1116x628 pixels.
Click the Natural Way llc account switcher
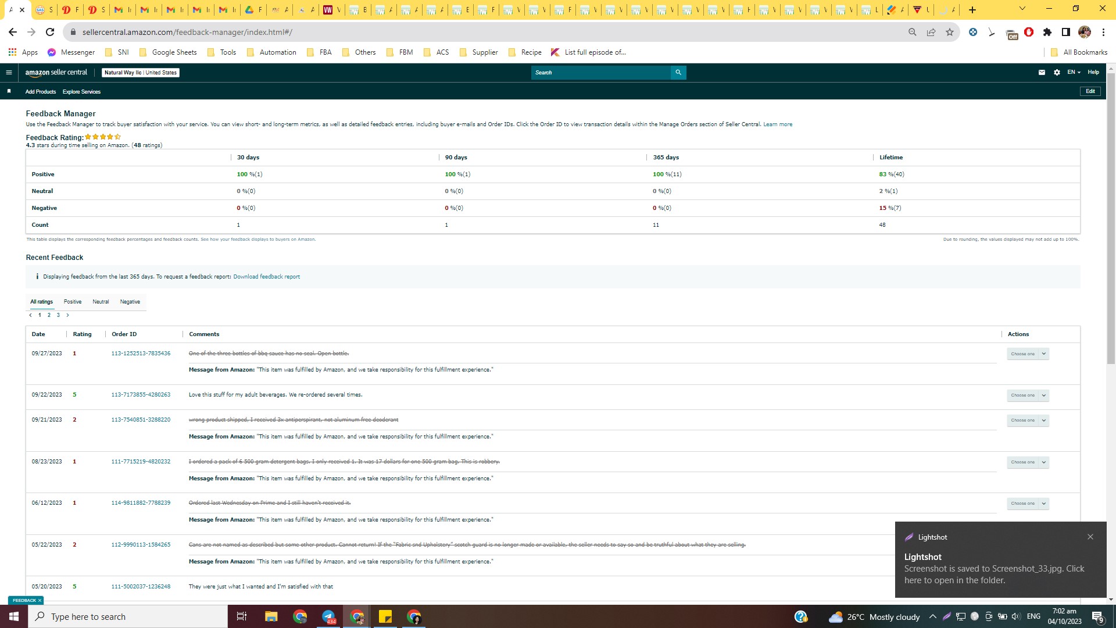pyautogui.click(x=141, y=73)
